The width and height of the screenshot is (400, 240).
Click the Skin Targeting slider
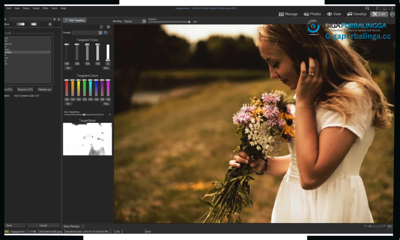click(x=84, y=115)
